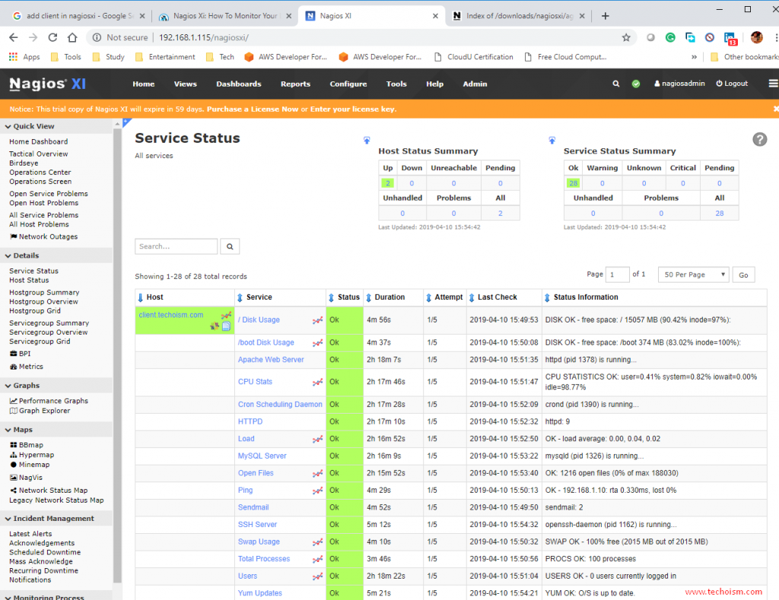Collapse the Quick View sidebar section
The width and height of the screenshot is (779, 600).
[x=8, y=127]
